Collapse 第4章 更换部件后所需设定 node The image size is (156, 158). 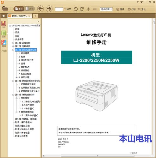13,81
